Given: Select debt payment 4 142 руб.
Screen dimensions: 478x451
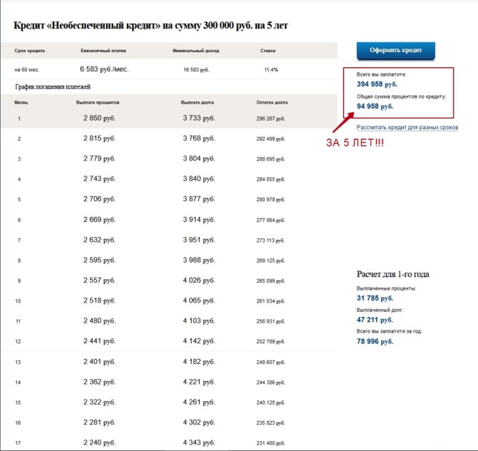Looking at the screenshot, I should [199, 341].
